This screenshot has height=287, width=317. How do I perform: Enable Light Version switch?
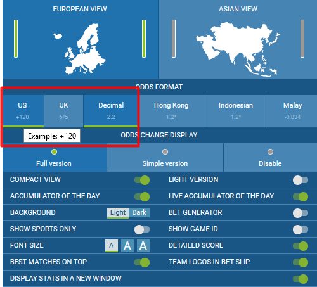click(x=301, y=180)
